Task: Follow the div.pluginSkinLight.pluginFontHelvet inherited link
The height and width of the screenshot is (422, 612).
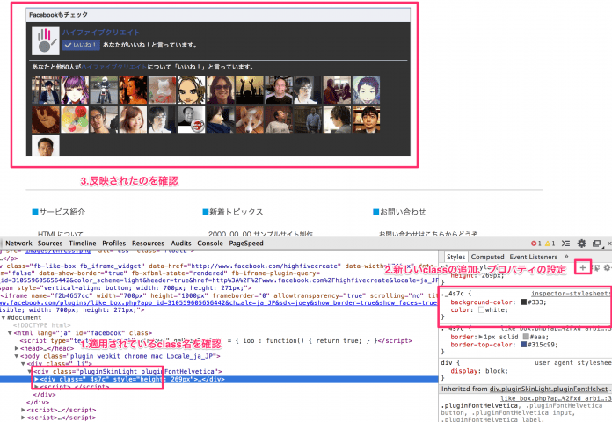Action: [x=550, y=389]
